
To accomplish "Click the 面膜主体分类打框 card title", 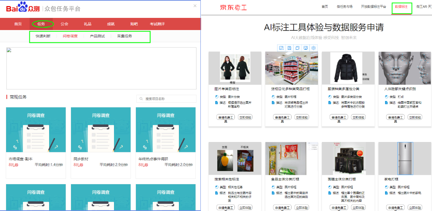I will click(342, 179).
